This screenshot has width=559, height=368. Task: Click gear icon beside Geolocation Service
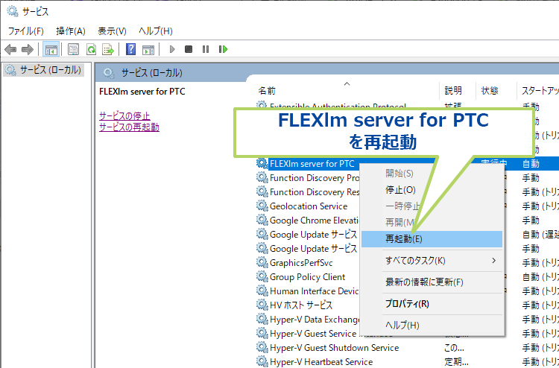click(x=262, y=206)
